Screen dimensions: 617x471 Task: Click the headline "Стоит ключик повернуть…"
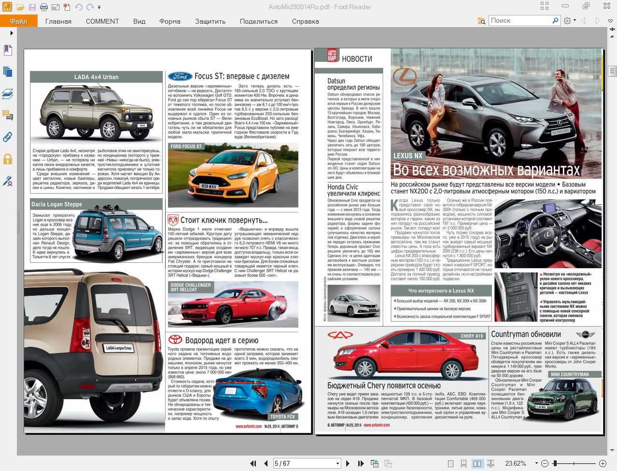[224, 220]
